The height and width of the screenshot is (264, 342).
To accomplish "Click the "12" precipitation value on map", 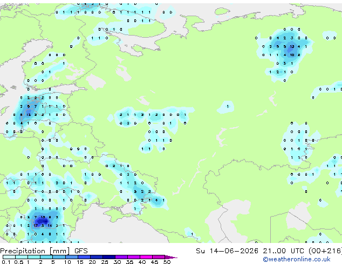I will (29, 115).
